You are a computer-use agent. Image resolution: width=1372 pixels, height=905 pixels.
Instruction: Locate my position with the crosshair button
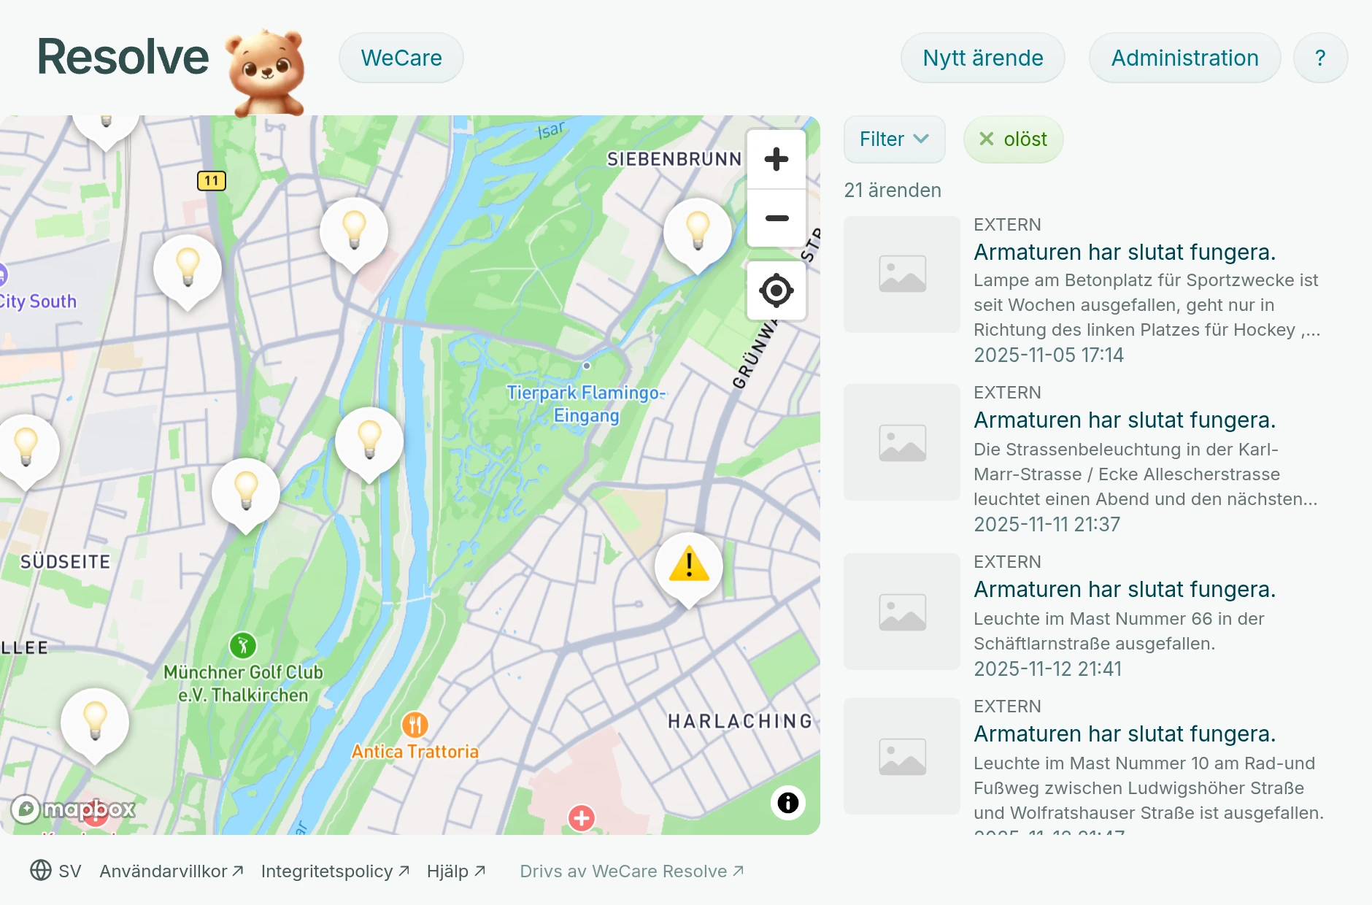[776, 290]
